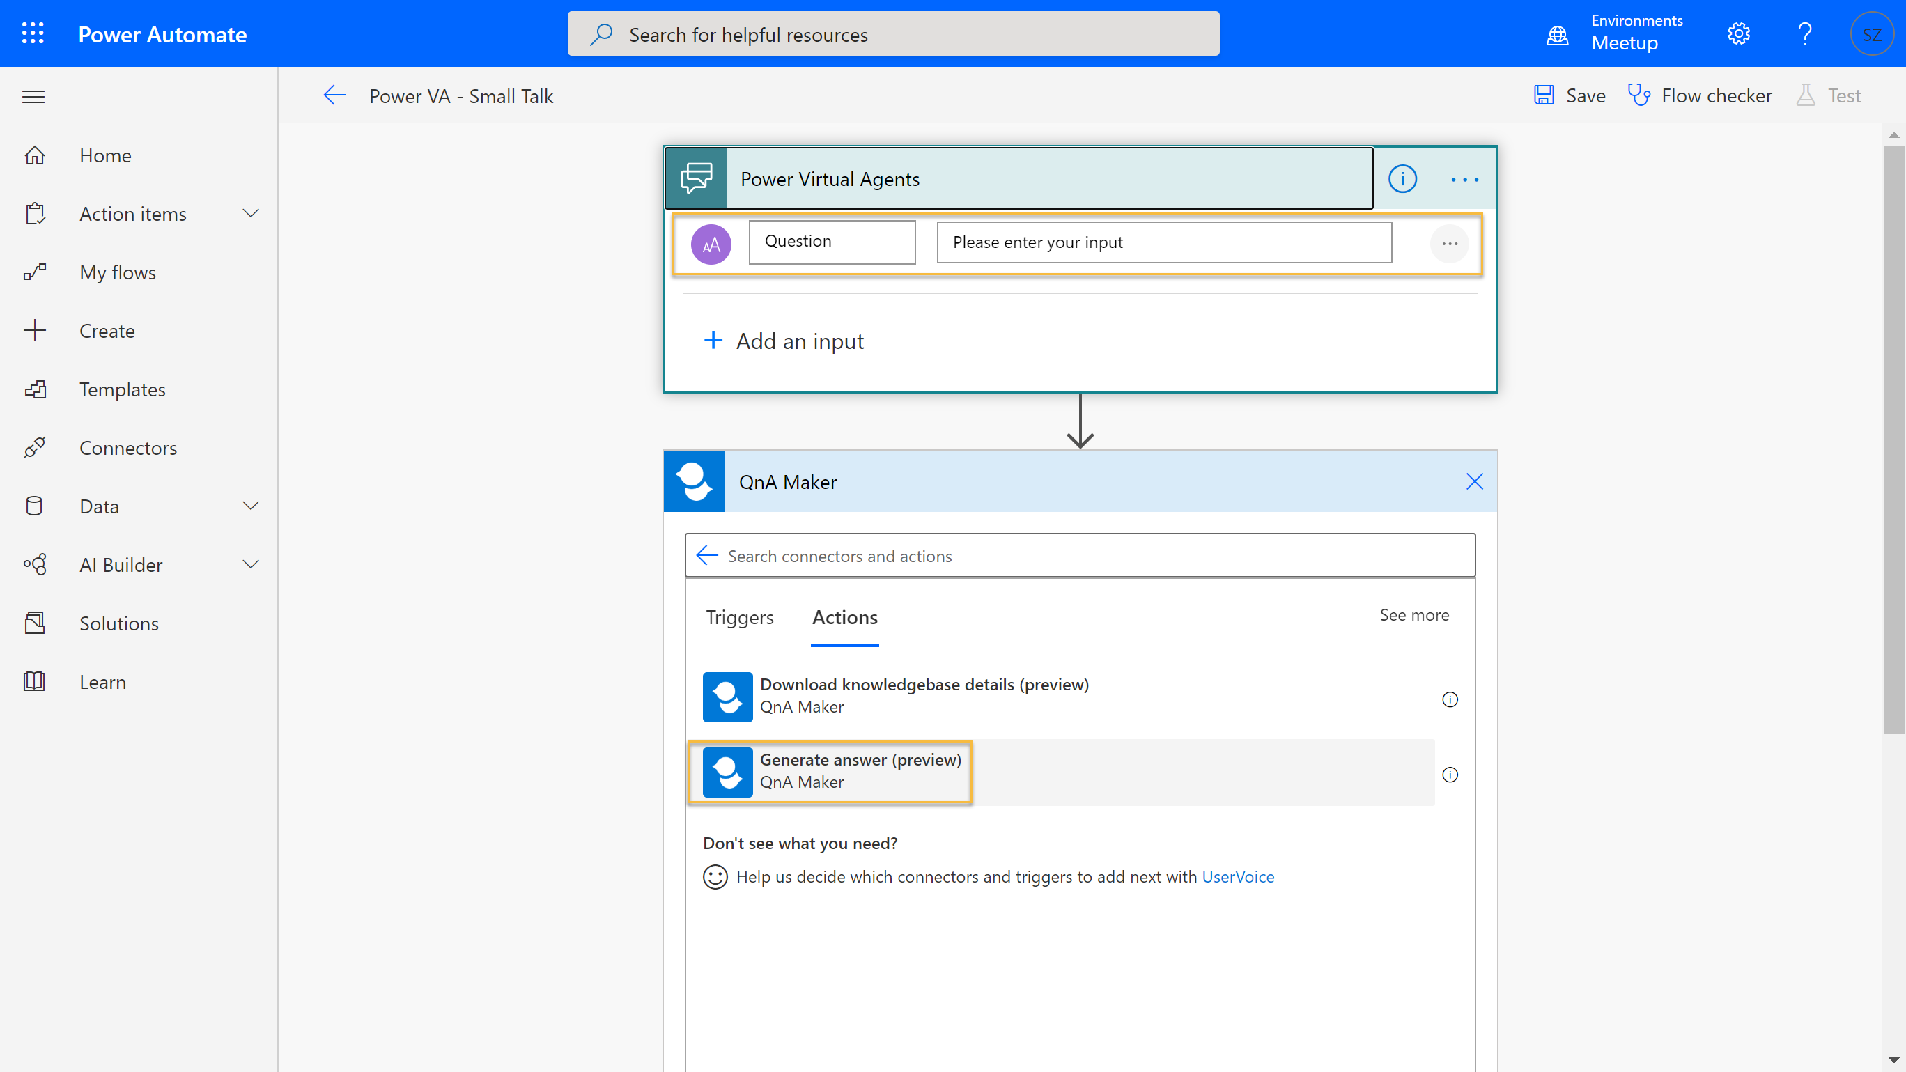Click the Test button
The height and width of the screenshot is (1072, 1906).
pyautogui.click(x=1828, y=95)
